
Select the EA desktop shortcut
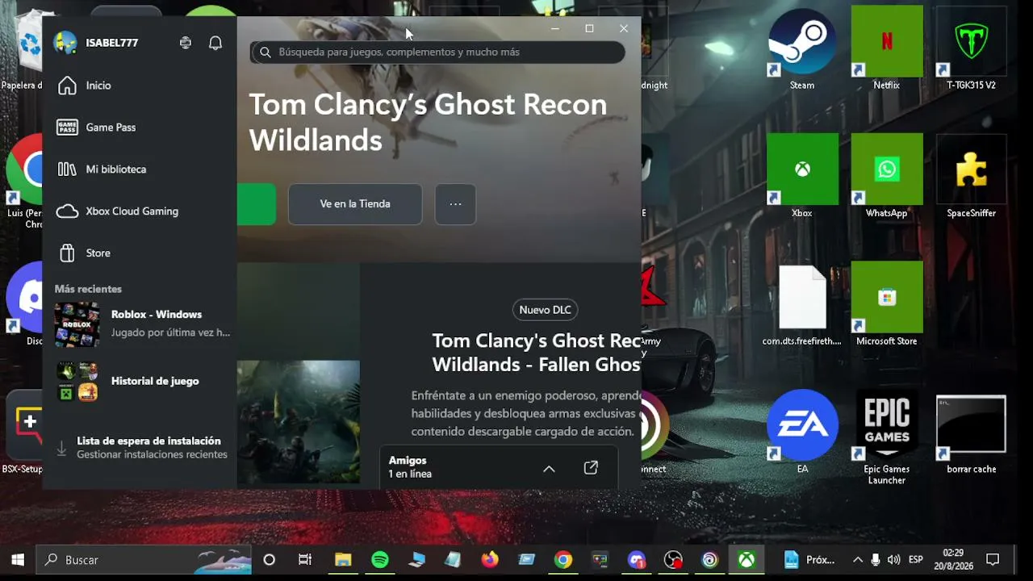[802, 433]
